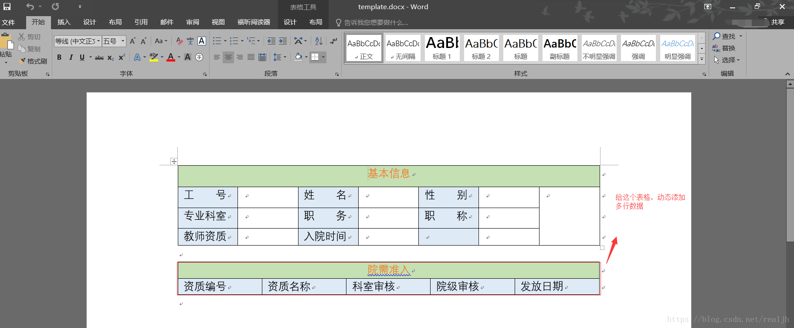Apply 无间隔 style
Screen dimensions: 794x328
click(403, 48)
